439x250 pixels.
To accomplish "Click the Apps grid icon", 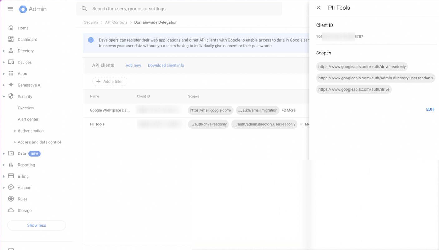I will [x=11, y=73].
